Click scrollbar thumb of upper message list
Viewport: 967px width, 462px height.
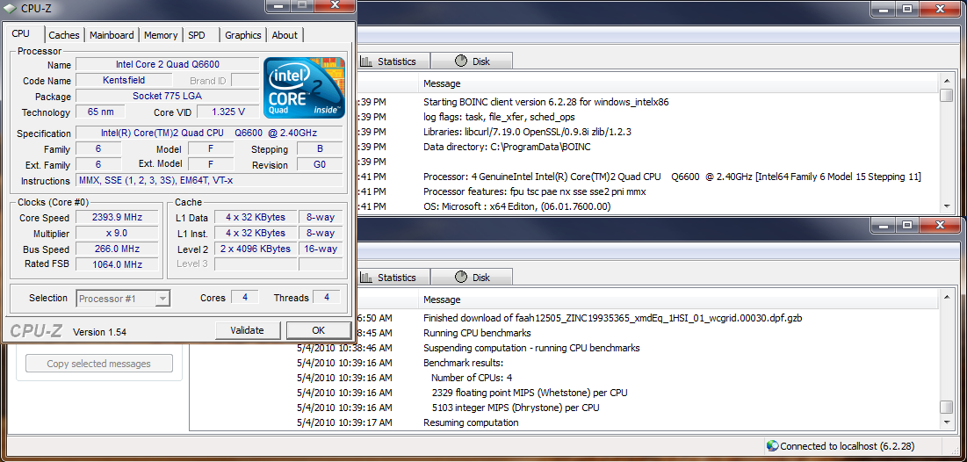click(946, 97)
